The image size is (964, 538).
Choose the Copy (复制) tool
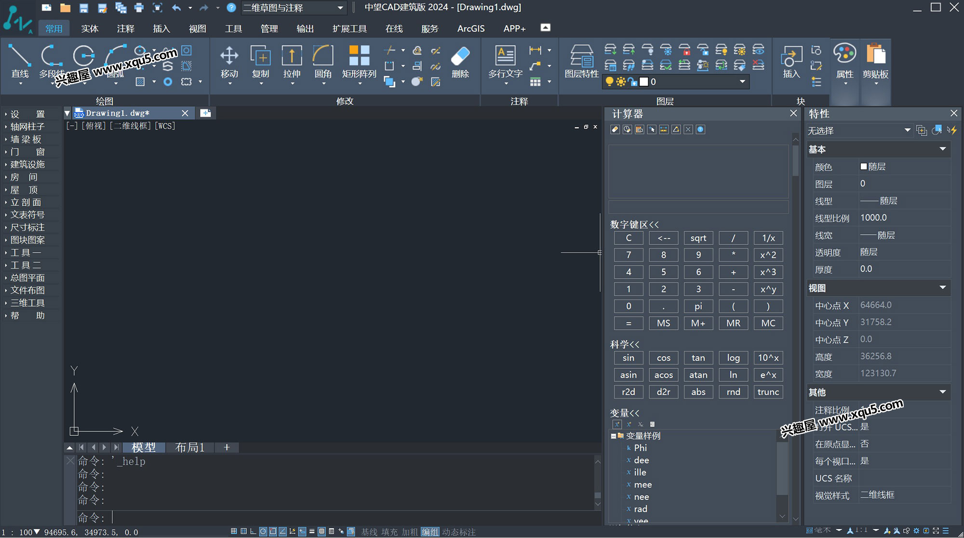point(261,61)
